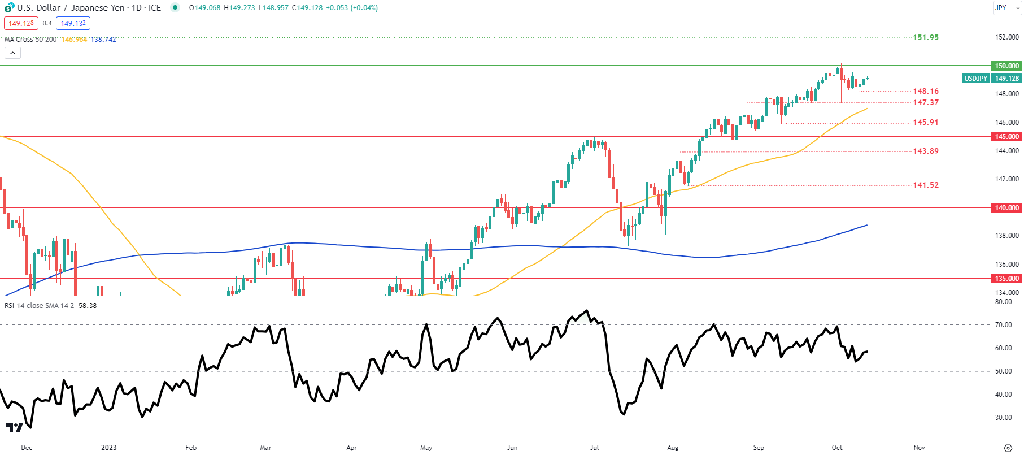The height and width of the screenshot is (455, 1024).
Task: Click the USDJPY 149.128 last price label
Action: 992,79
